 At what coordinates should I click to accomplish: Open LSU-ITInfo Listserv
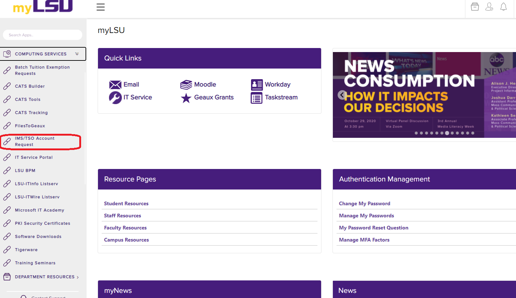[36, 184]
